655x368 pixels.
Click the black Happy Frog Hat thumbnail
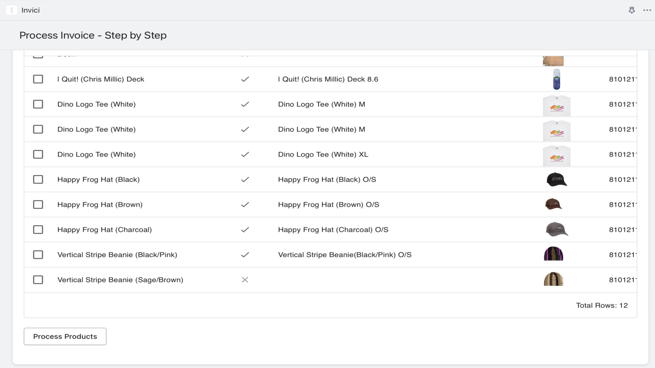pyautogui.click(x=556, y=180)
